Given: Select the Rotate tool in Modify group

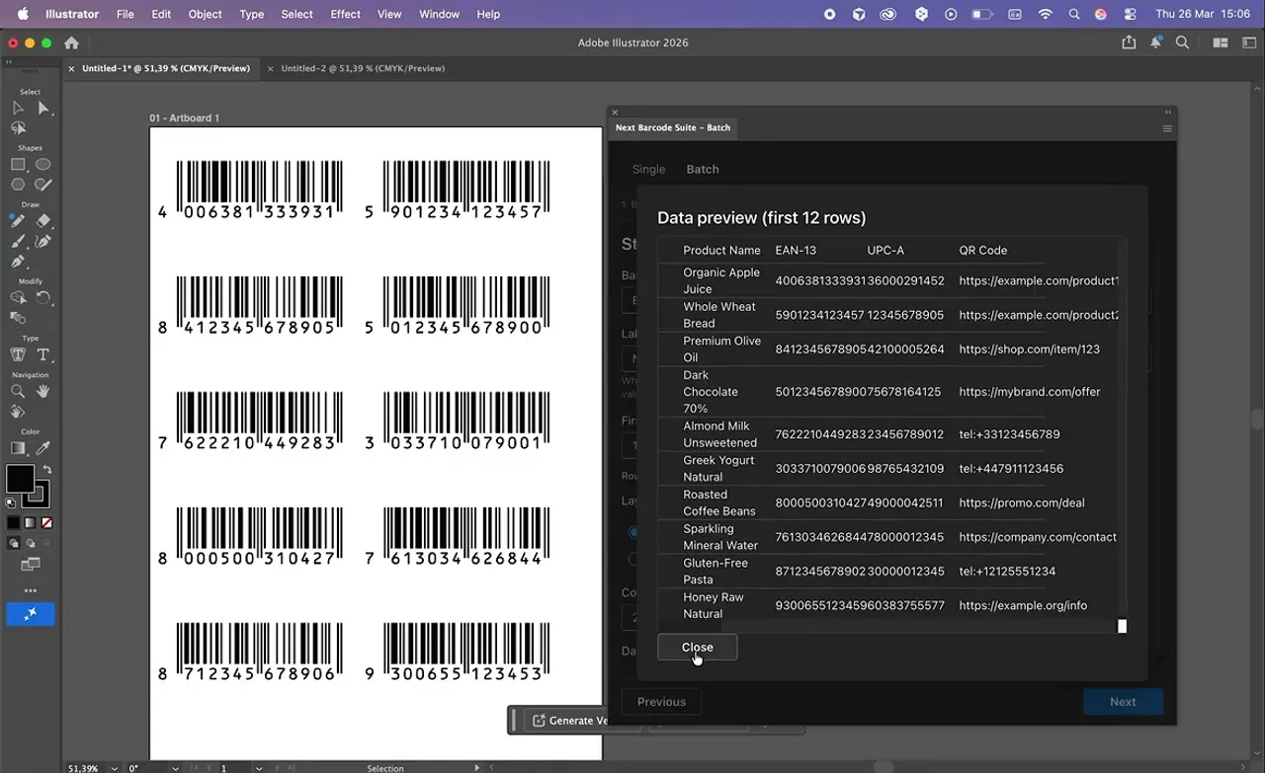Looking at the screenshot, I should [x=43, y=297].
